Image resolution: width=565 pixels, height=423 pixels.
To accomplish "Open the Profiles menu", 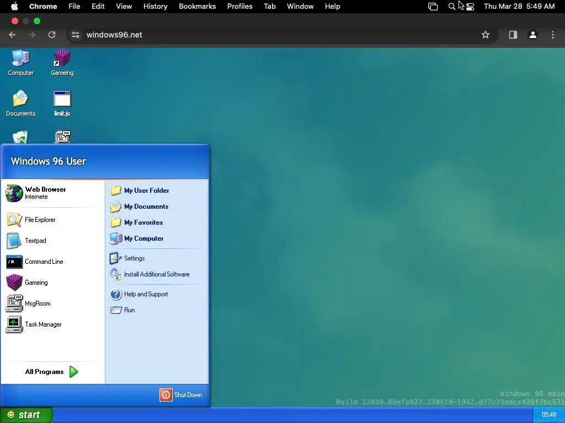I will [239, 7].
